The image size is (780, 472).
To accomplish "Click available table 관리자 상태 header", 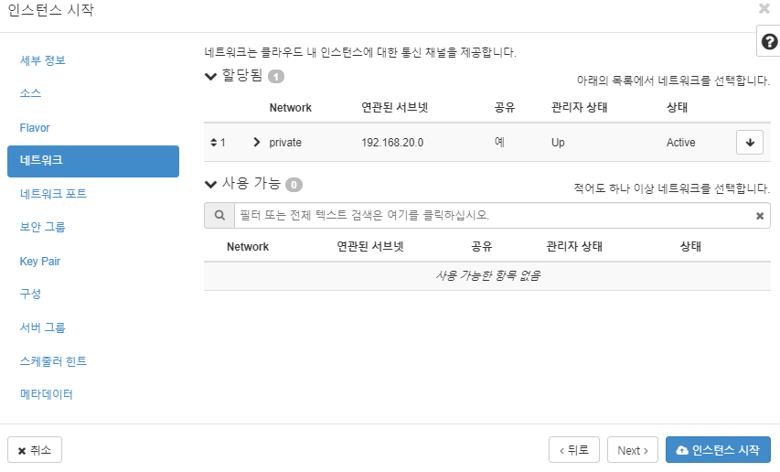I will click(574, 246).
